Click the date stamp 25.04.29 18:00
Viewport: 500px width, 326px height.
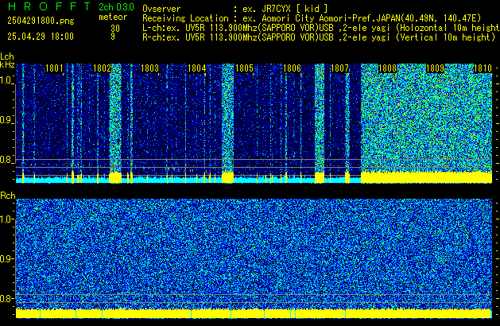click(x=41, y=37)
